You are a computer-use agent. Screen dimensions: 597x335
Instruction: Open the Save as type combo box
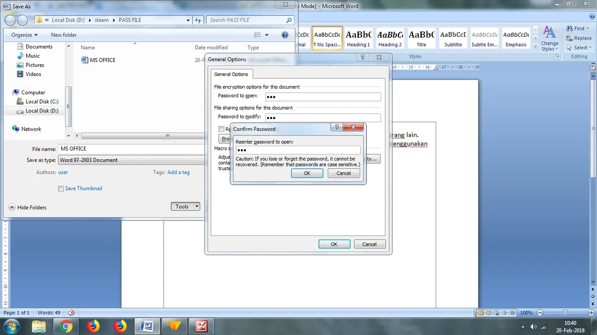click(132, 160)
